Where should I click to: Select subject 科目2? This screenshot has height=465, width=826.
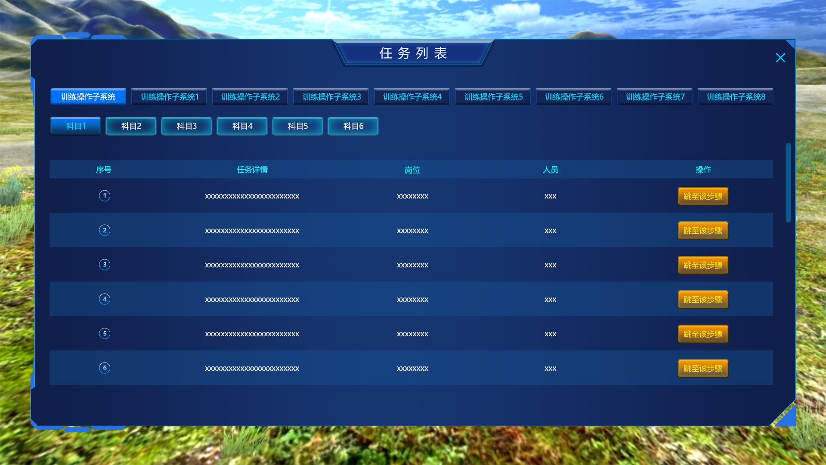tap(131, 126)
